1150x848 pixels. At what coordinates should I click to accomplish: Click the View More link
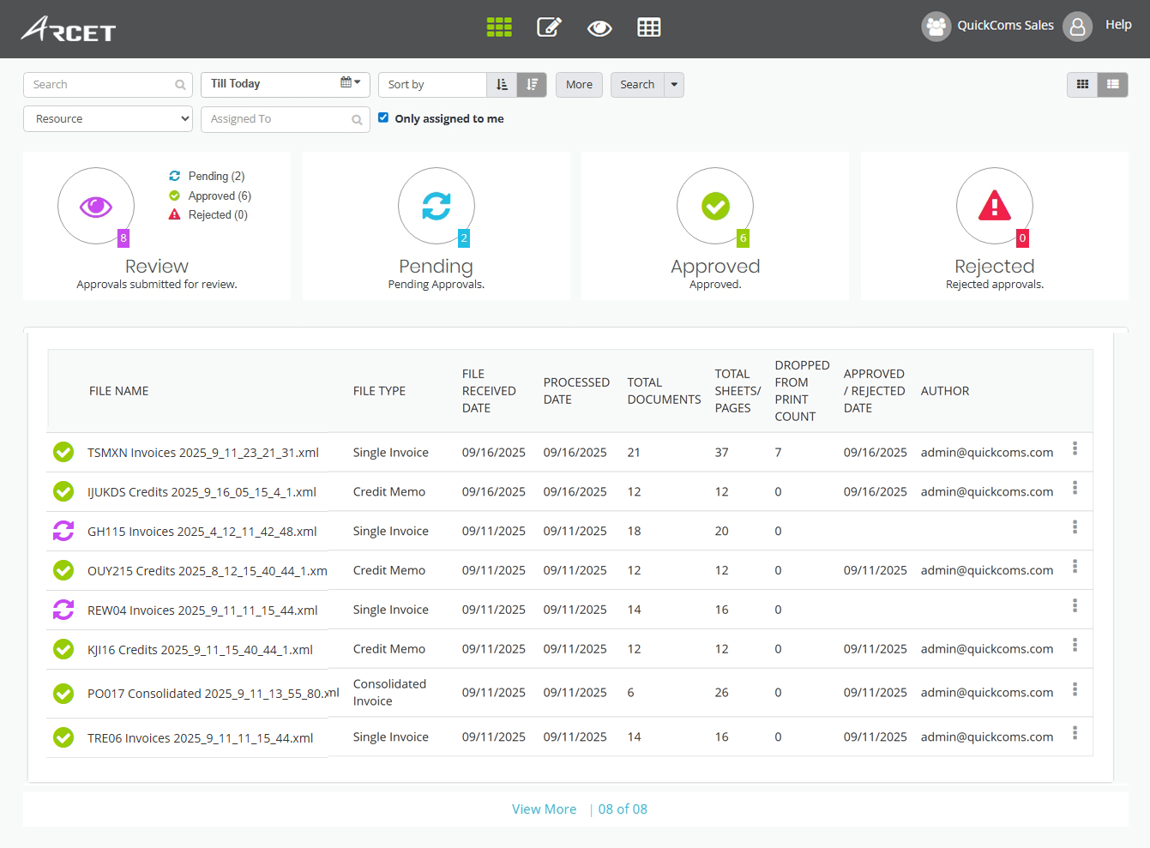544,809
